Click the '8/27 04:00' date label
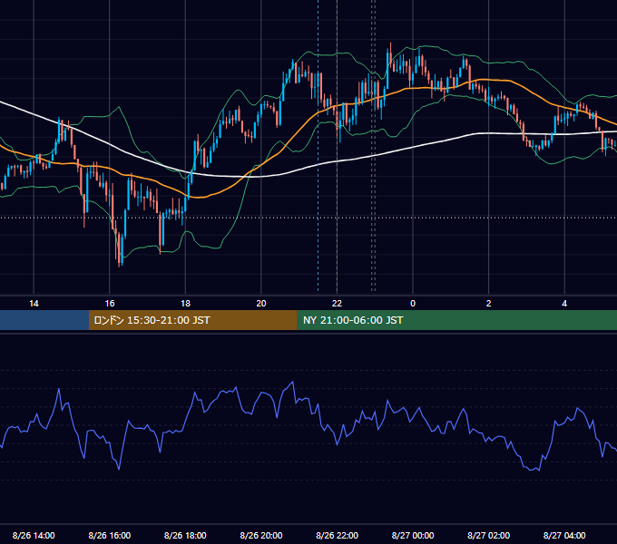 point(564,535)
